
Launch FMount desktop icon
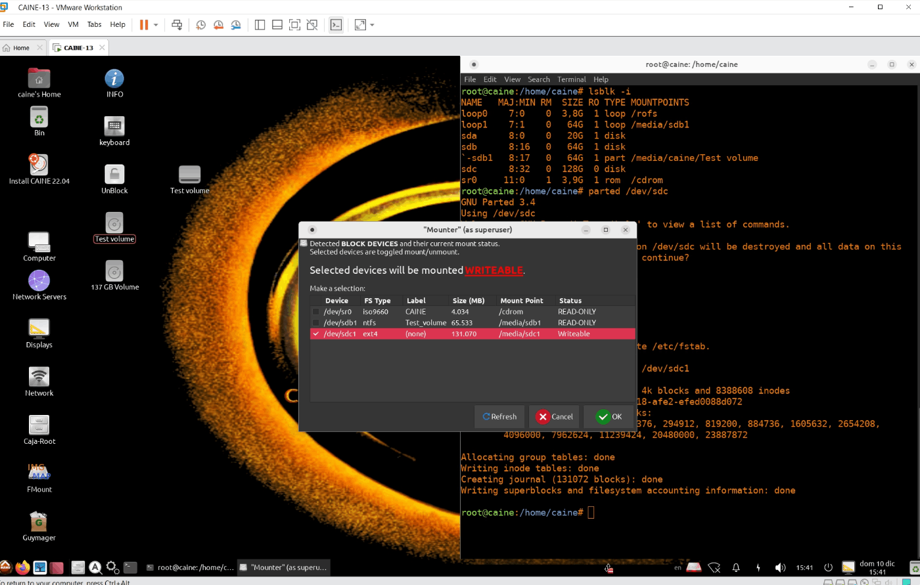point(39,477)
